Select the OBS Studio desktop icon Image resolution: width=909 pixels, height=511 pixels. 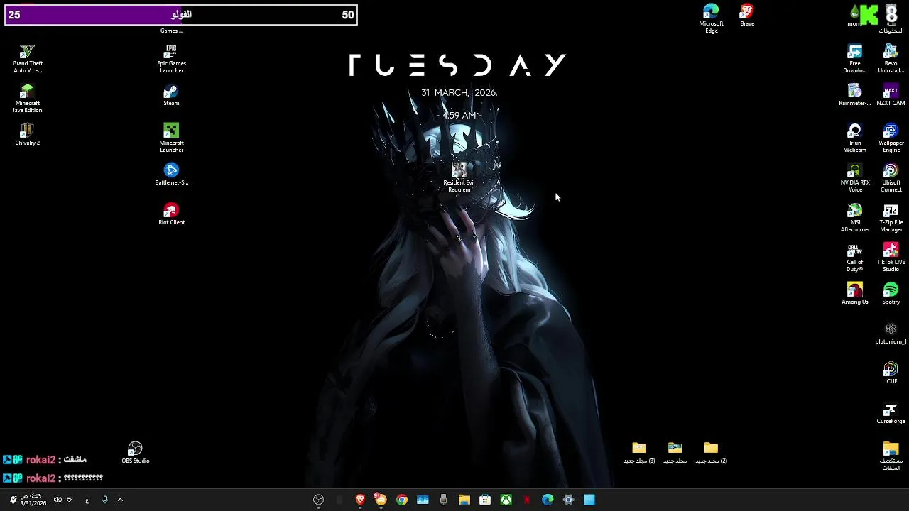coord(135,452)
